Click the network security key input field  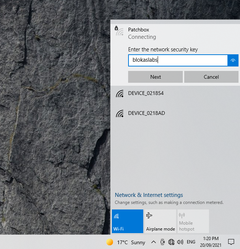(x=178, y=60)
